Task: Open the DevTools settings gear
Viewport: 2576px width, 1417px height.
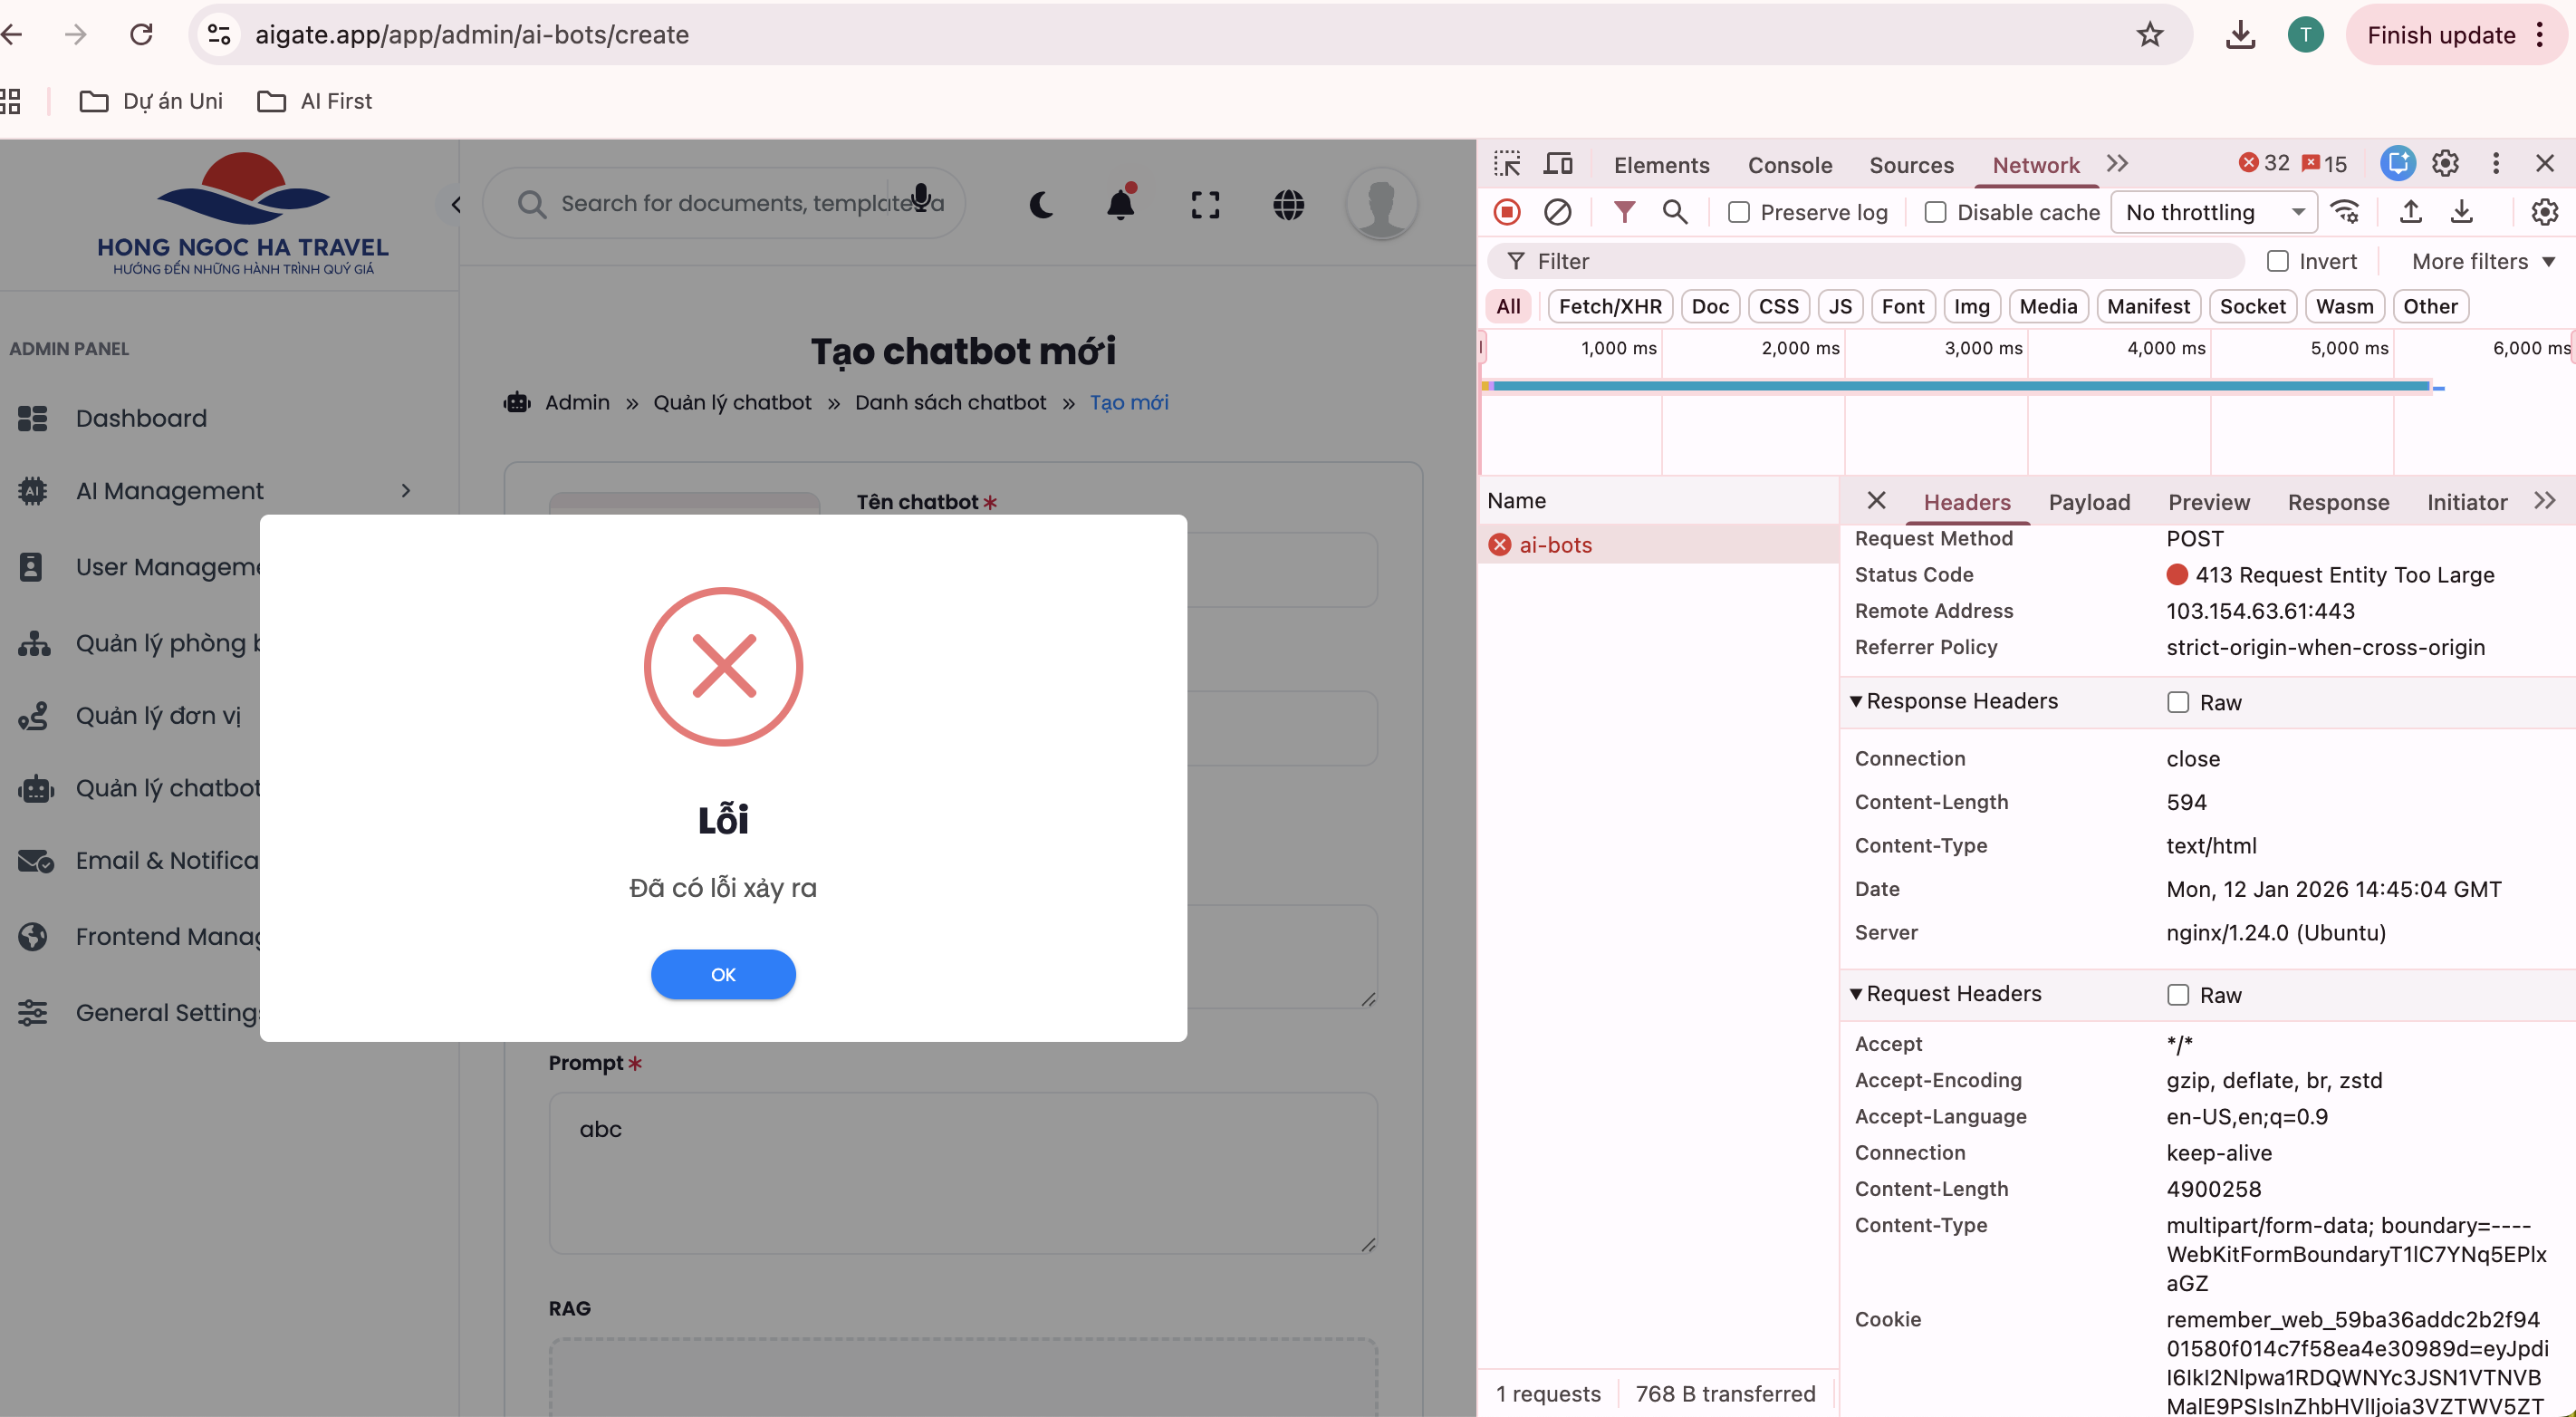Action: pyautogui.click(x=2445, y=164)
